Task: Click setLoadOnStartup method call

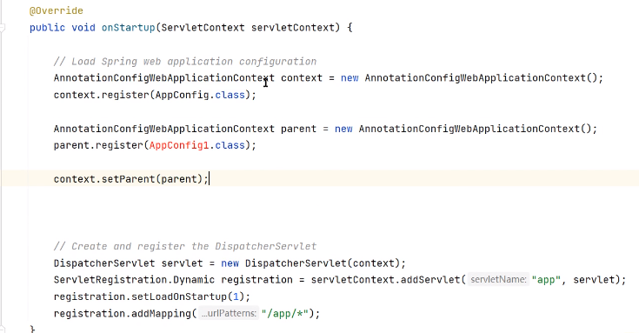Action: click(x=179, y=296)
